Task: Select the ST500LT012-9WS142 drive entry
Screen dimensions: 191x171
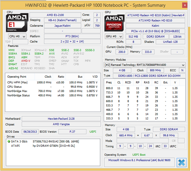Action: pos(56,142)
